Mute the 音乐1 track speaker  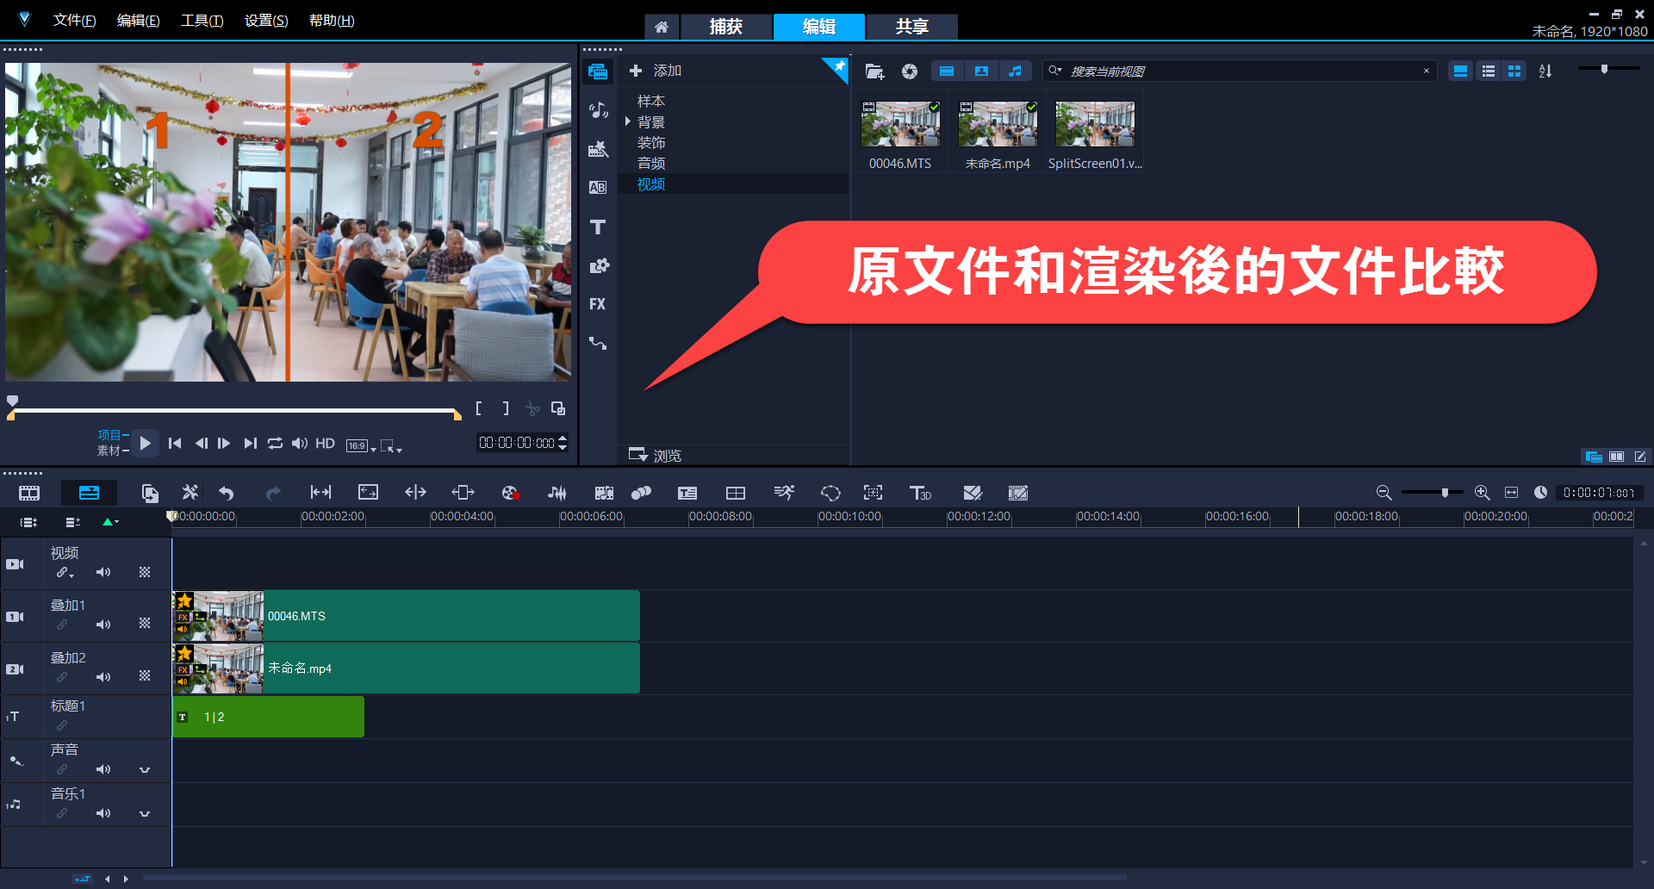point(103,813)
